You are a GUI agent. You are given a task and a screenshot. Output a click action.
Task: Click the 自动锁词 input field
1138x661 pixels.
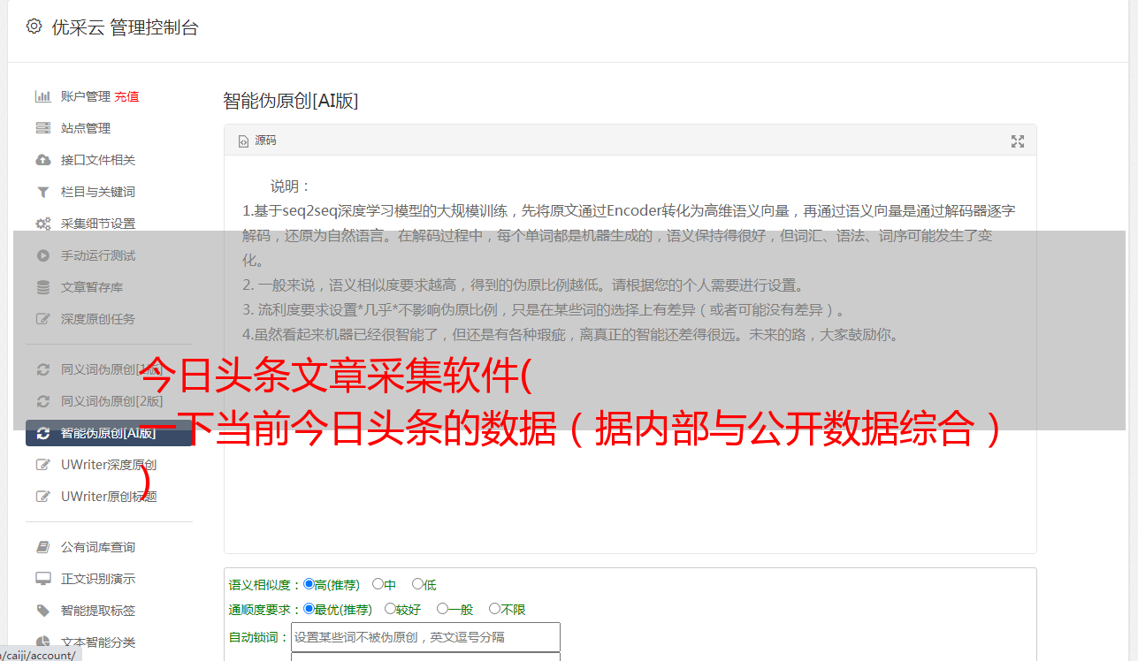click(x=425, y=637)
